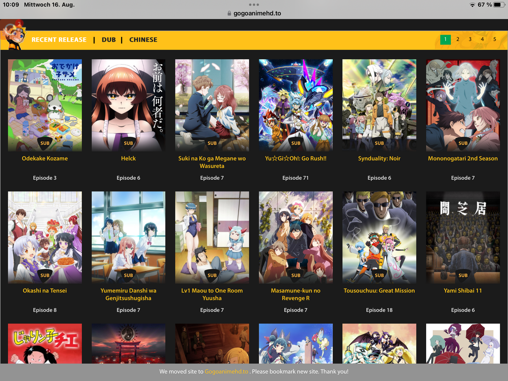Click the Tousouchuu: Great Mission poster
This screenshot has width=508, height=381.
(379, 237)
